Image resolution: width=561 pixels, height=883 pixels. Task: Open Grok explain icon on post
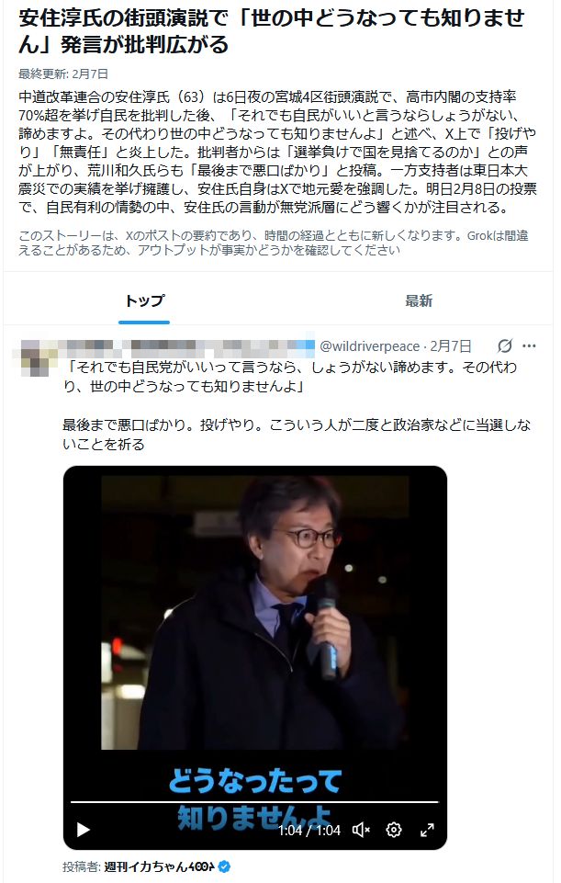(x=505, y=345)
